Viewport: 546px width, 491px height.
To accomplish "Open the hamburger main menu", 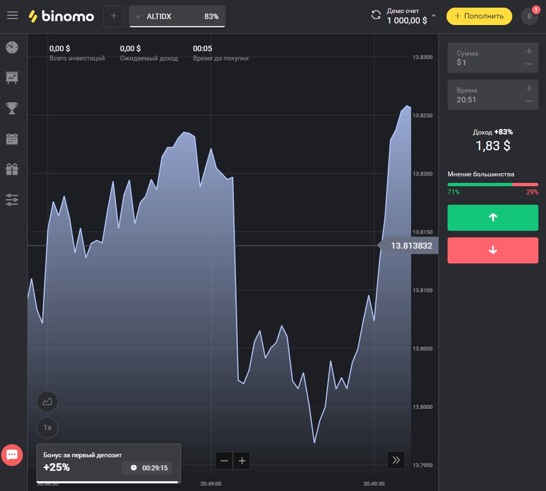I will pyautogui.click(x=13, y=16).
